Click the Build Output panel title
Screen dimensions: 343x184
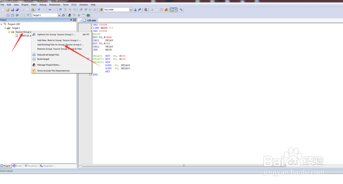pyautogui.click(x=6, y=171)
